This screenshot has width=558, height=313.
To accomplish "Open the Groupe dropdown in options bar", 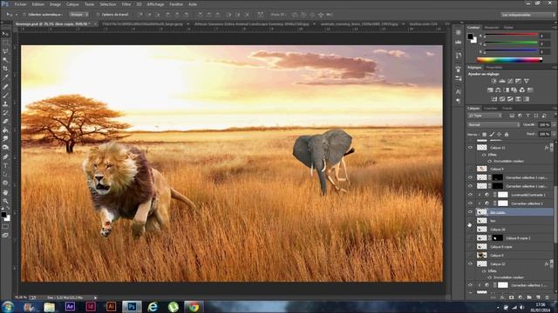I will tap(79, 15).
